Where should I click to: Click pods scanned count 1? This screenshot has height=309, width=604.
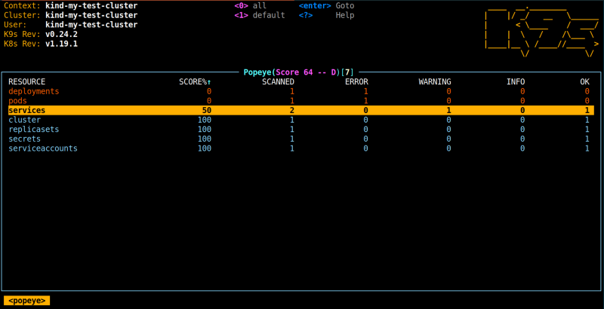[x=292, y=101]
